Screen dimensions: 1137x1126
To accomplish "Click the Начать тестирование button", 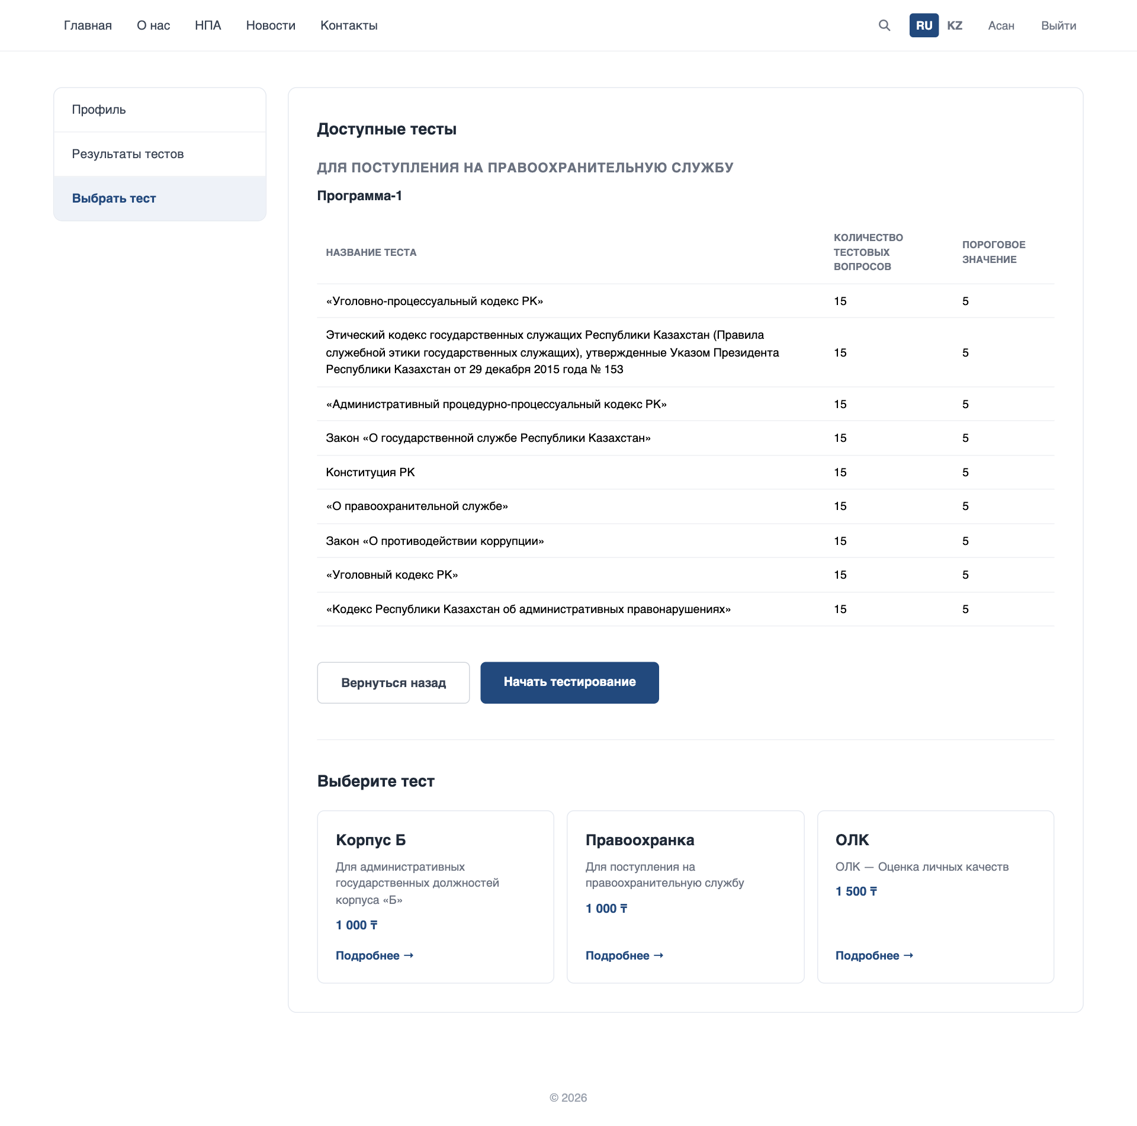I will pos(570,682).
